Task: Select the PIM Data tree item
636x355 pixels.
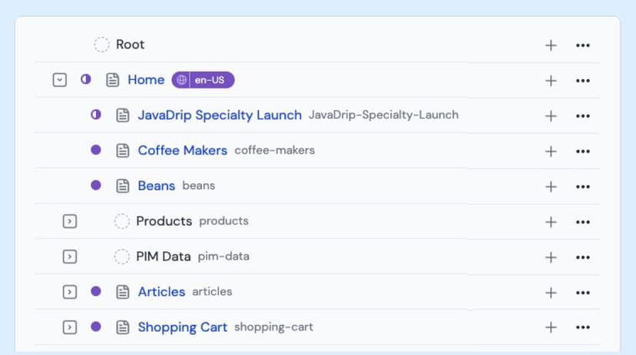Action: (163, 257)
